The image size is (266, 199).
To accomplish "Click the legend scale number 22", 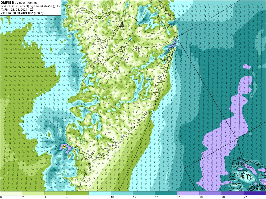I will (245, 197).
